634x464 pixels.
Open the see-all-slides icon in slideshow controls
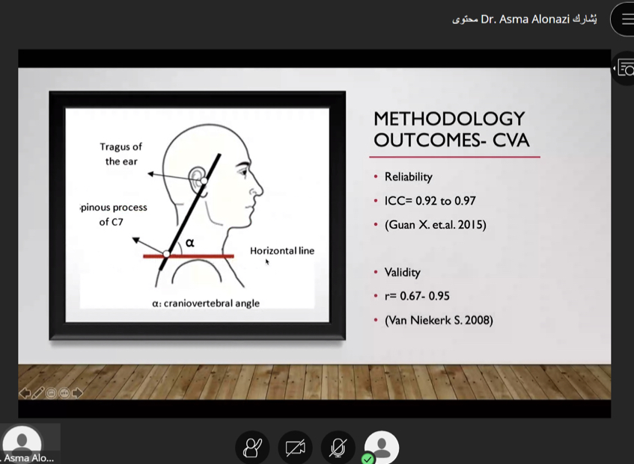point(51,392)
